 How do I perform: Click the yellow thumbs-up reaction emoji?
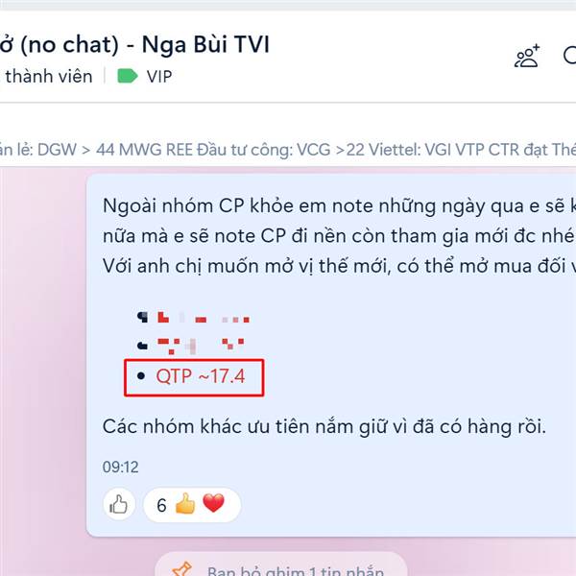(x=185, y=503)
